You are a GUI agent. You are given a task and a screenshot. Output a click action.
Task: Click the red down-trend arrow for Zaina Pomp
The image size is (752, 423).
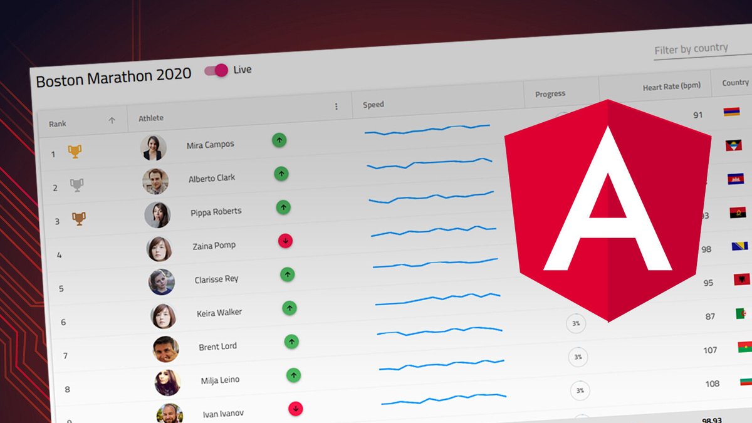[x=285, y=241]
